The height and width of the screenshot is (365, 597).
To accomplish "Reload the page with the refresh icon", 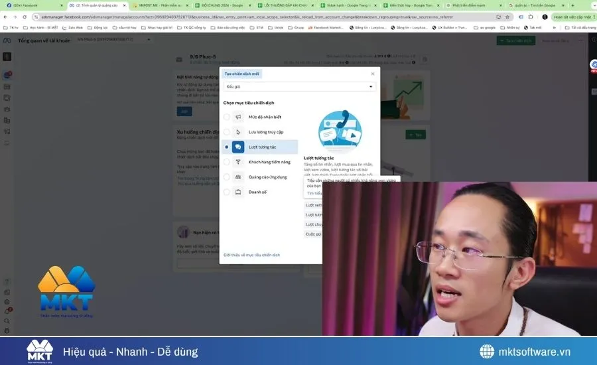I will pos(25,17).
